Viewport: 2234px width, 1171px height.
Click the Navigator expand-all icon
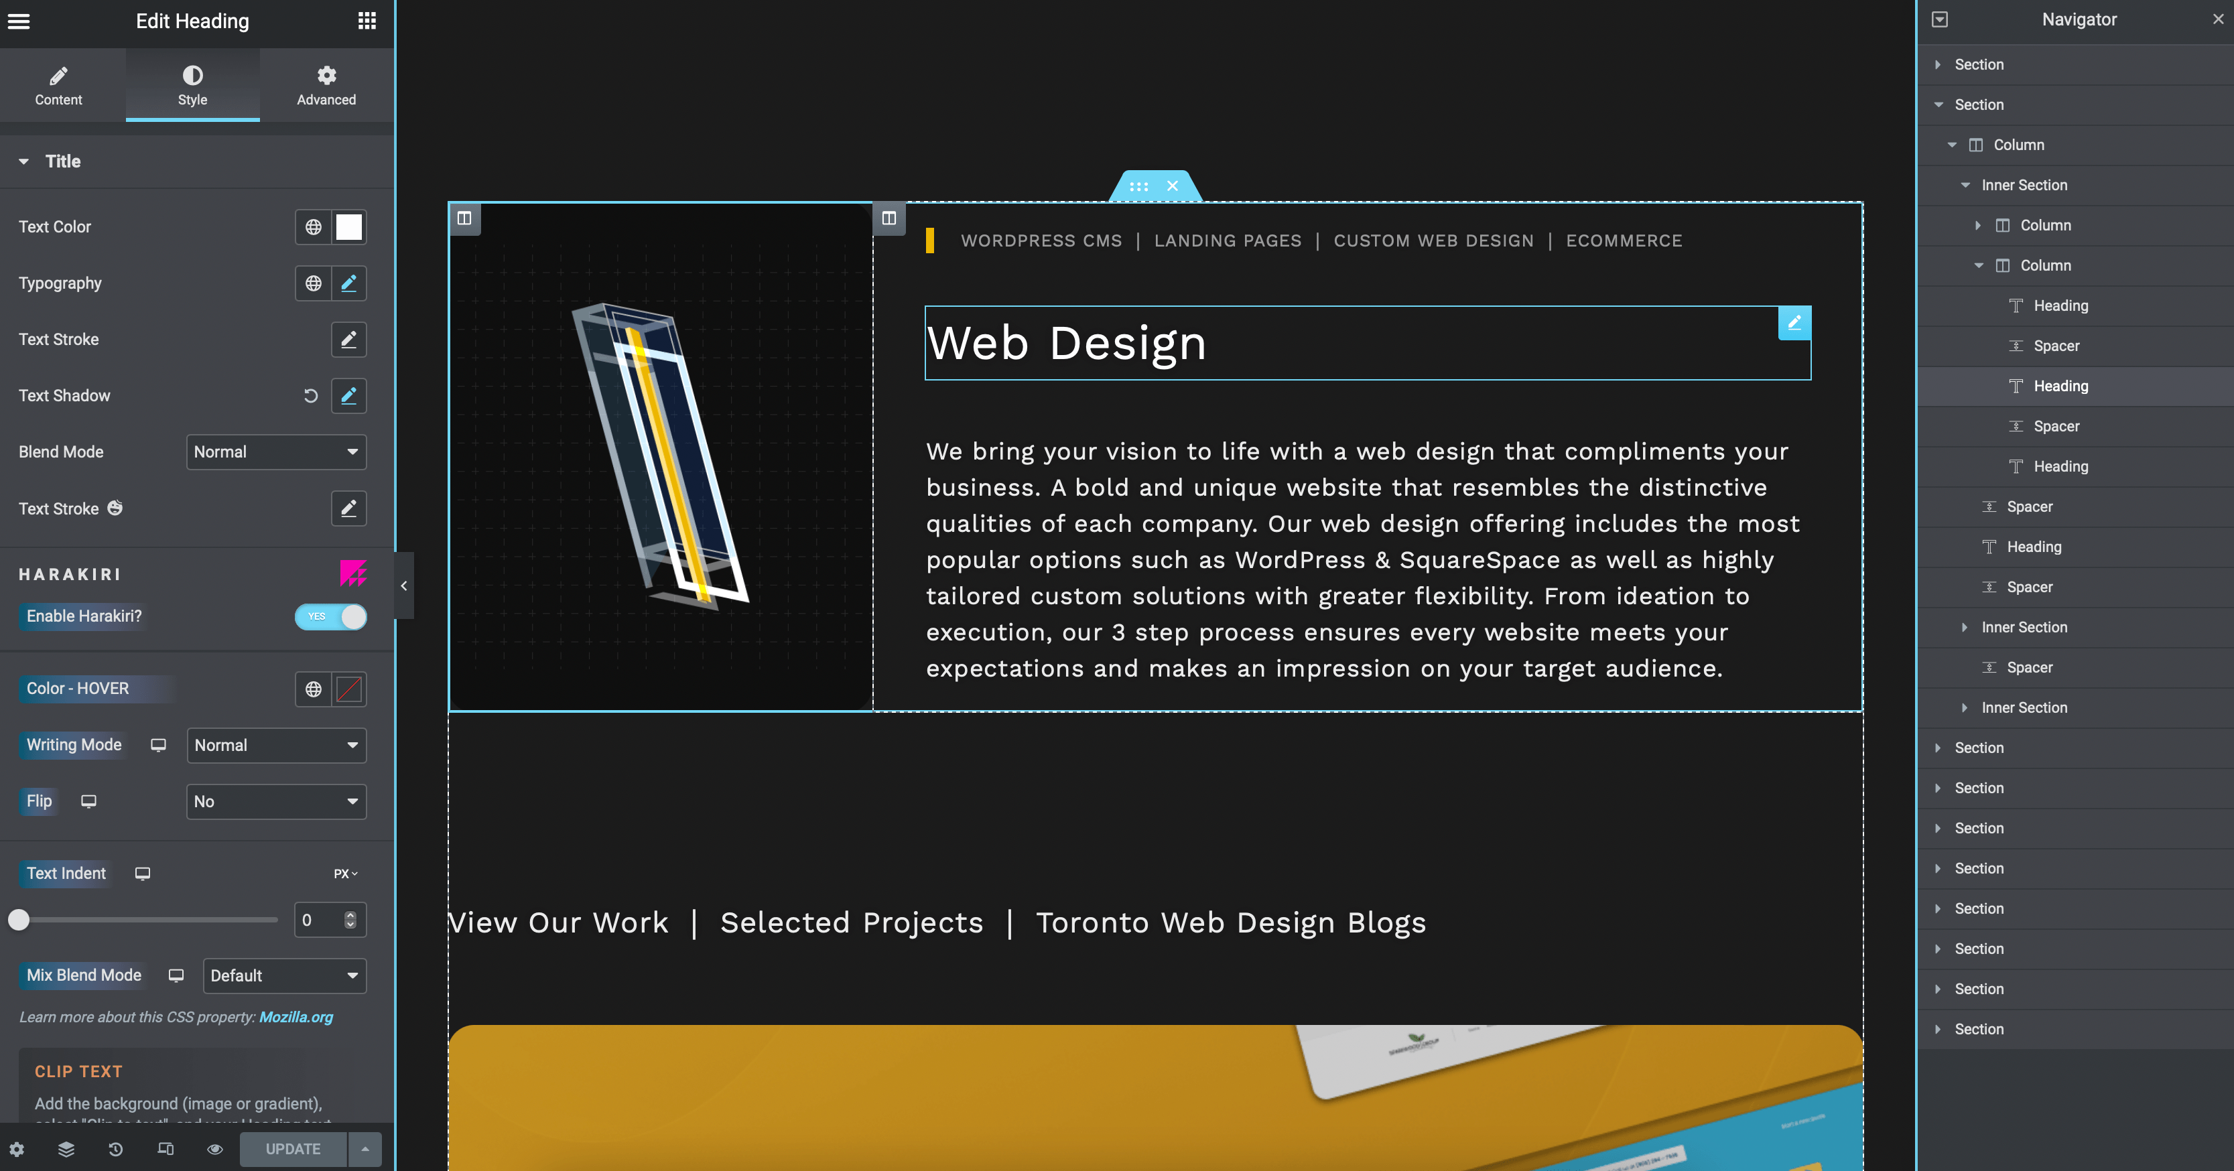pyautogui.click(x=1940, y=19)
